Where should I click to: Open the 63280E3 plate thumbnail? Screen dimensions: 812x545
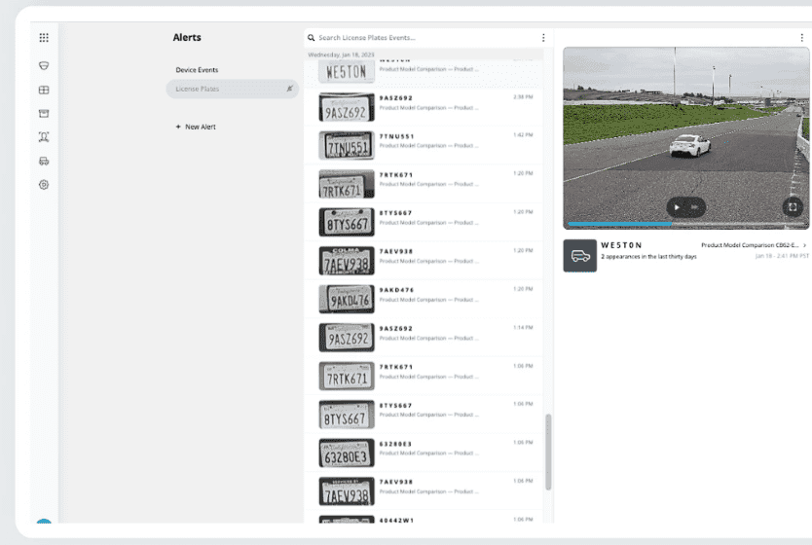(347, 453)
